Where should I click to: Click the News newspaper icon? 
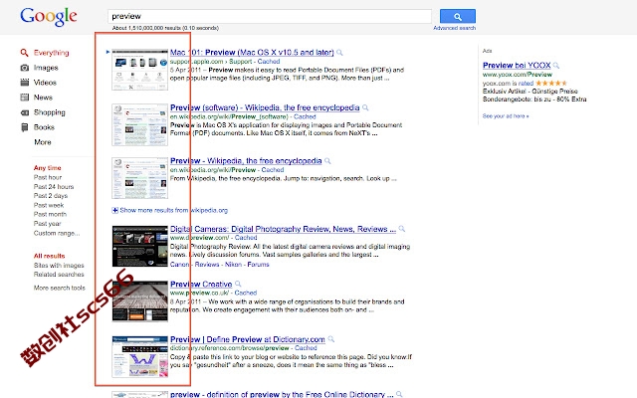[x=24, y=98]
